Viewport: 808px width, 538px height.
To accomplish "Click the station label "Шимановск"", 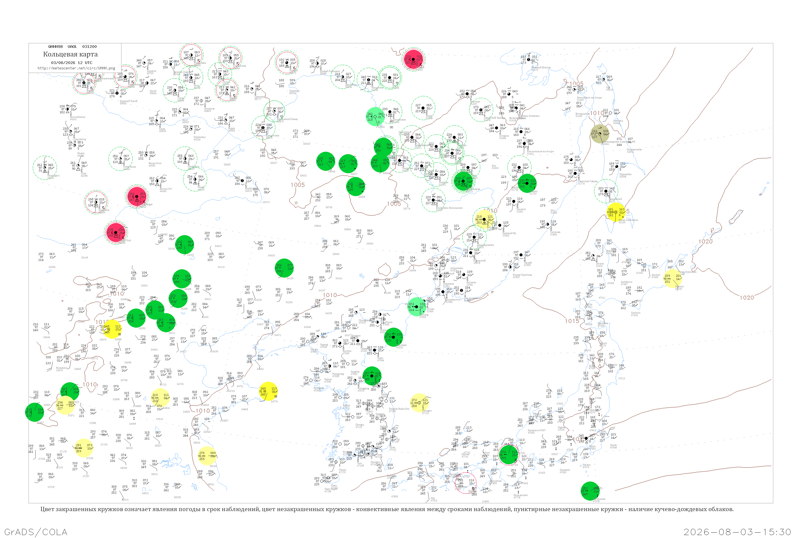I will coord(399,120).
